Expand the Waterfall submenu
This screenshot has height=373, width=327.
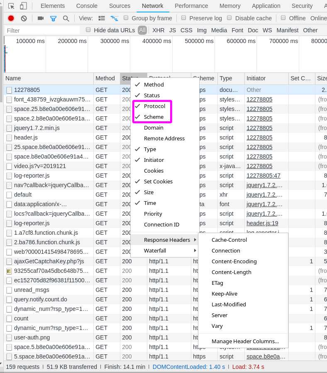[x=165, y=250]
